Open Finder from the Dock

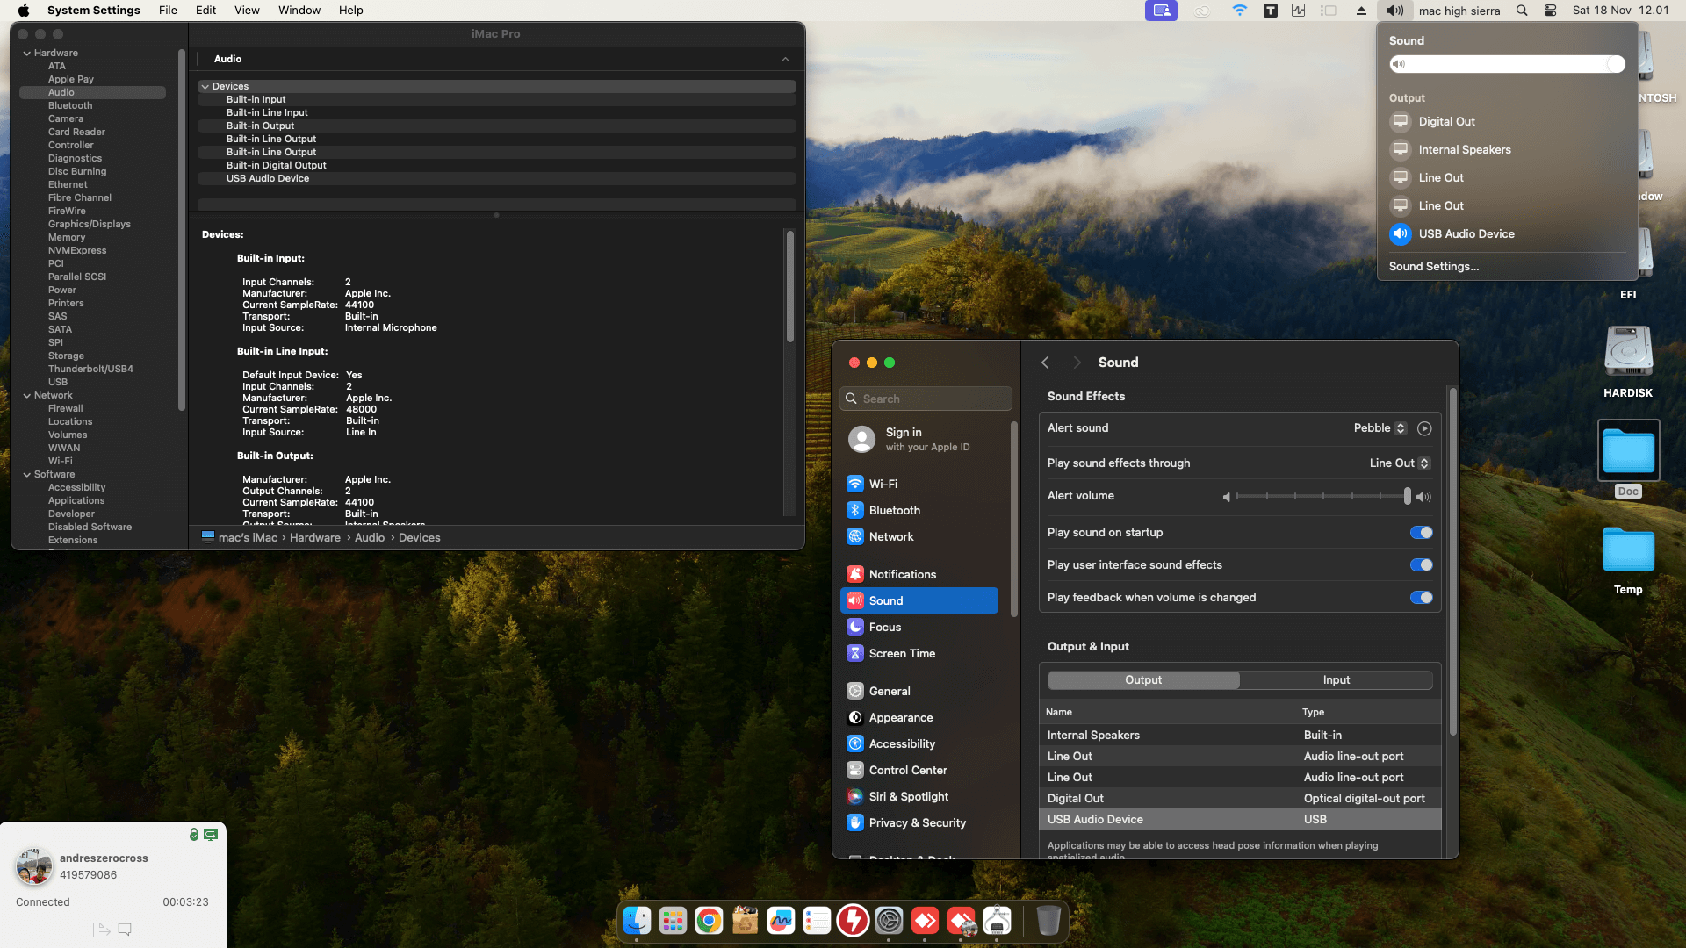point(637,921)
